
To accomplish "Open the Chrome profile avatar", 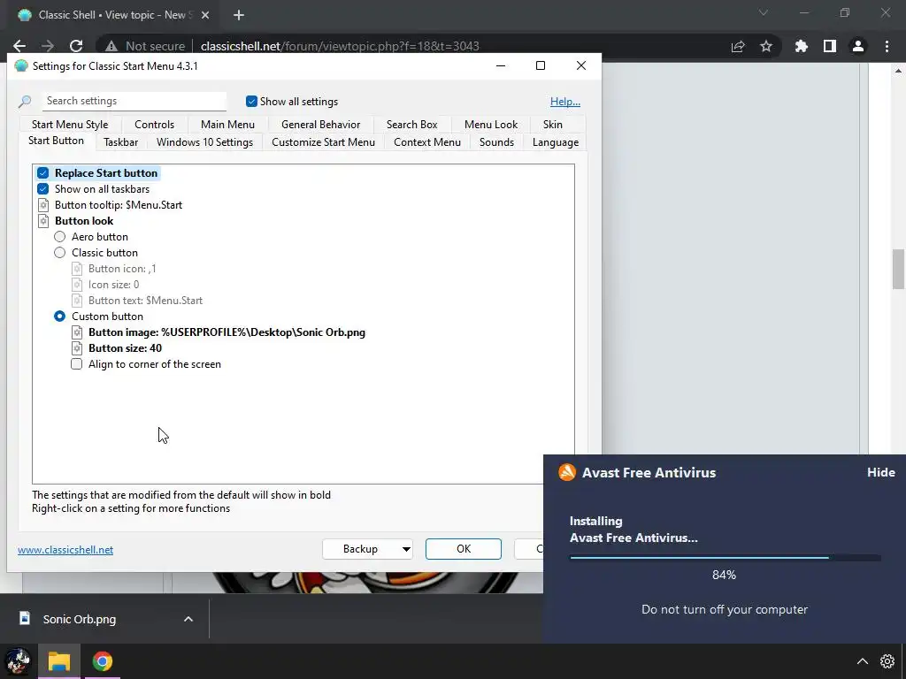I will (858, 46).
